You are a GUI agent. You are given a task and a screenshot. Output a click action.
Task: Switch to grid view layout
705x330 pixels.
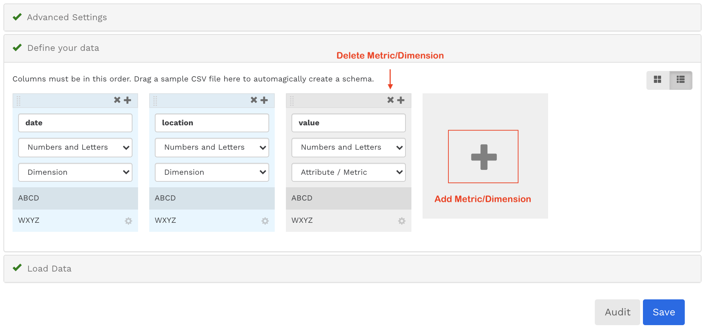(x=658, y=80)
